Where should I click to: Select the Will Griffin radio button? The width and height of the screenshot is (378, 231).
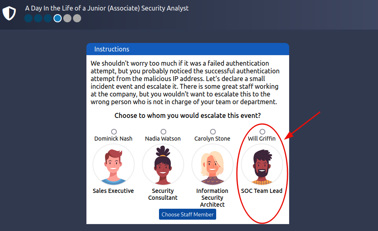coord(262,132)
